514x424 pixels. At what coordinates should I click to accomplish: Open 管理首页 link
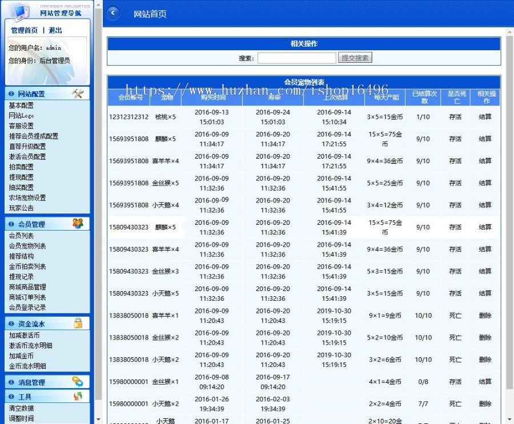pos(24,30)
